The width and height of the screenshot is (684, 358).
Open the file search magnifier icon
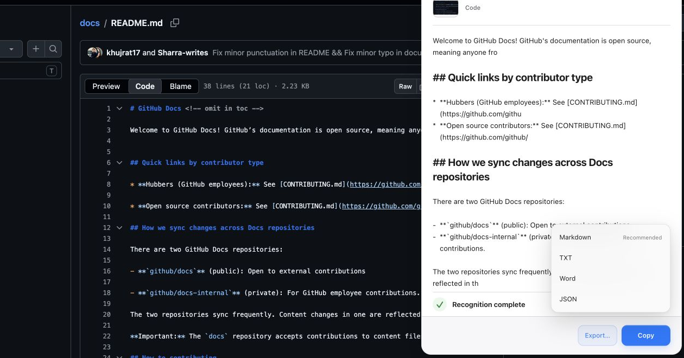click(53, 49)
